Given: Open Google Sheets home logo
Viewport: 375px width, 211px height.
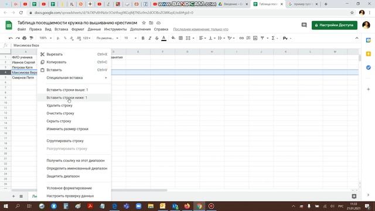Looking at the screenshot, I should (x=9, y=25).
